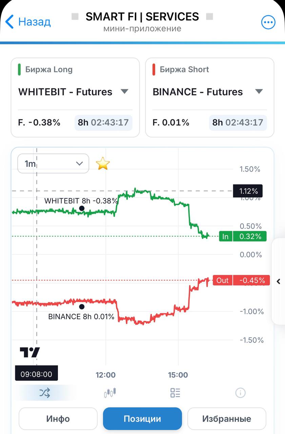The width and height of the screenshot is (285, 434).
Task: Click the TradingView logo on chart
Action: 30,353
